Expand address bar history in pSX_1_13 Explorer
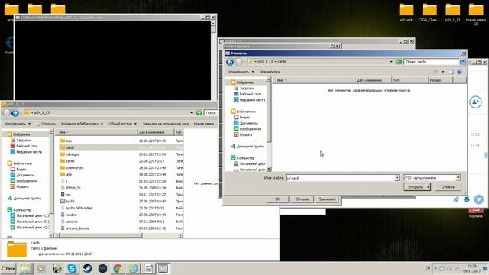 pyautogui.click(x=192, y=112)
